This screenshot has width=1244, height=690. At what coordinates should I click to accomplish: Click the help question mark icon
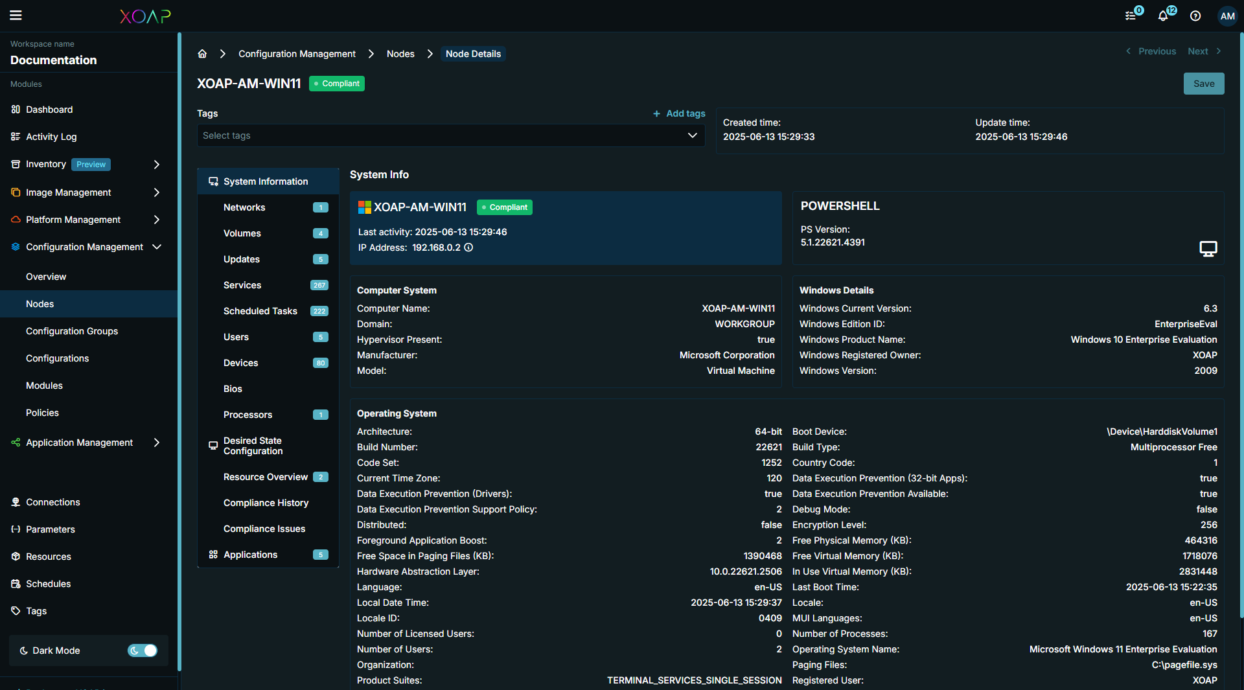tap(1195, 16)
